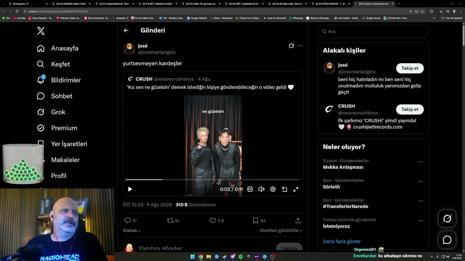Open more options for Mekke Anlaşması
This screenshot has width=465, height=261.
pos(421,162)
